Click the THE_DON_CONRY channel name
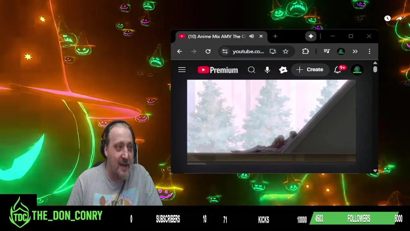The image size is (410, 231). pyautogui.click(x=67, y=216)
